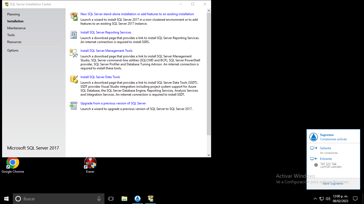Click the Supremo taskbar icon

(x=137, y=199)
